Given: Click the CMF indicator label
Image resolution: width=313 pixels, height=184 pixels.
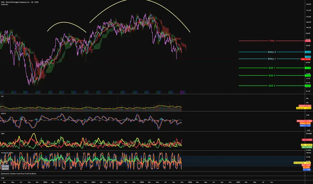Looking at the screenshot, I should (x=2, y=178).
